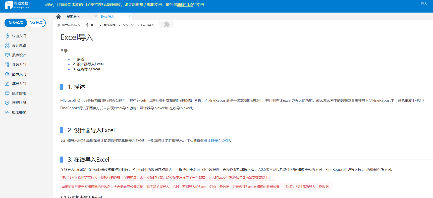Image resolution: width=433 pixels, height=198 pixels.
Task: Open 报表美化 in sidebar
Action: pos(19,112)
